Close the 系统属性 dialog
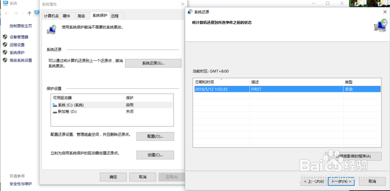Viewport: 390px width, 191px height. pyautogui.click(x=183, y=4)
